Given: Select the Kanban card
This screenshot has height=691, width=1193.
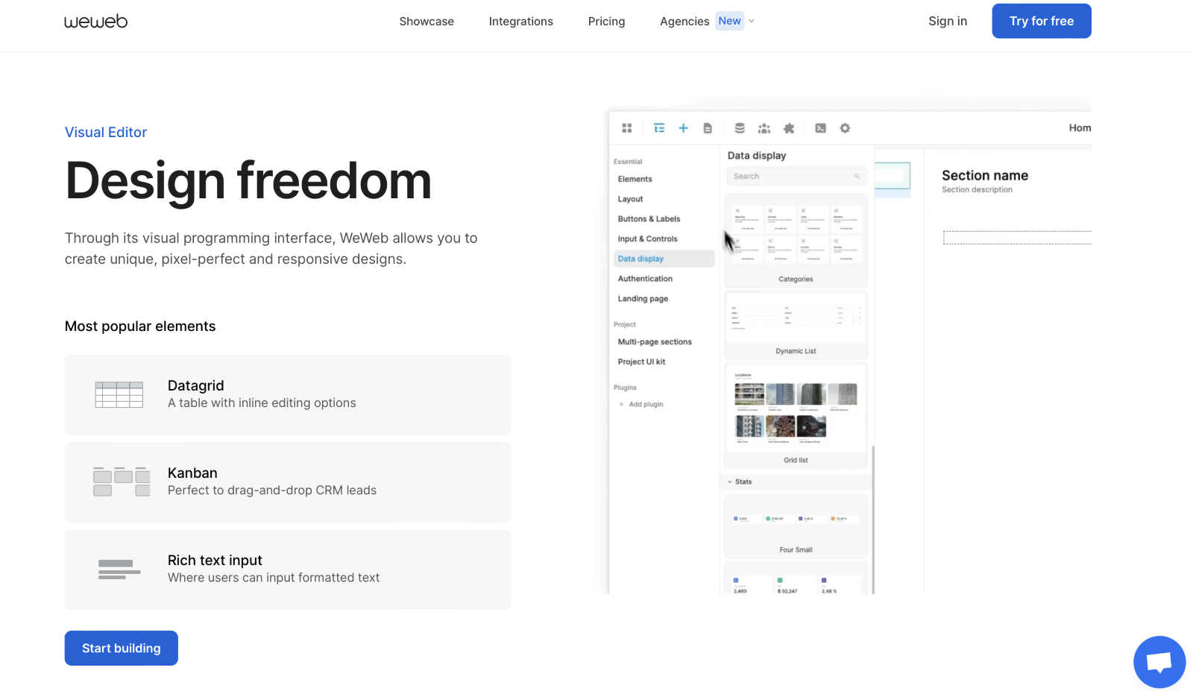Looking at the screenshot, I should tap(288, 482).
